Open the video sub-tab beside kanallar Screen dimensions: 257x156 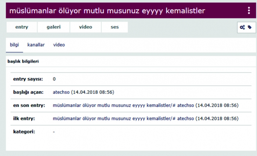click(x=59, y=45)
